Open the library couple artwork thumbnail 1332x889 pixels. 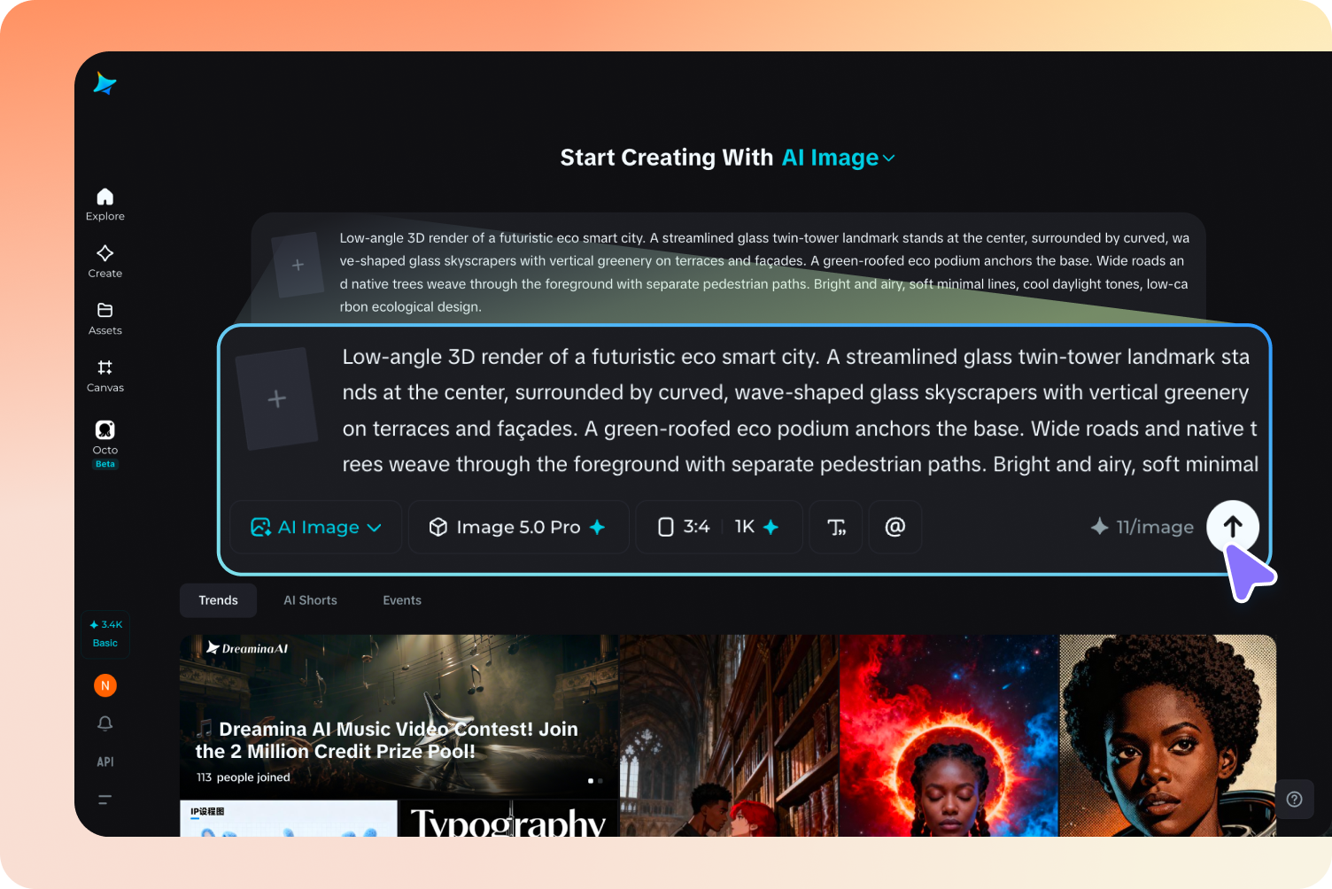click(729, 736)
